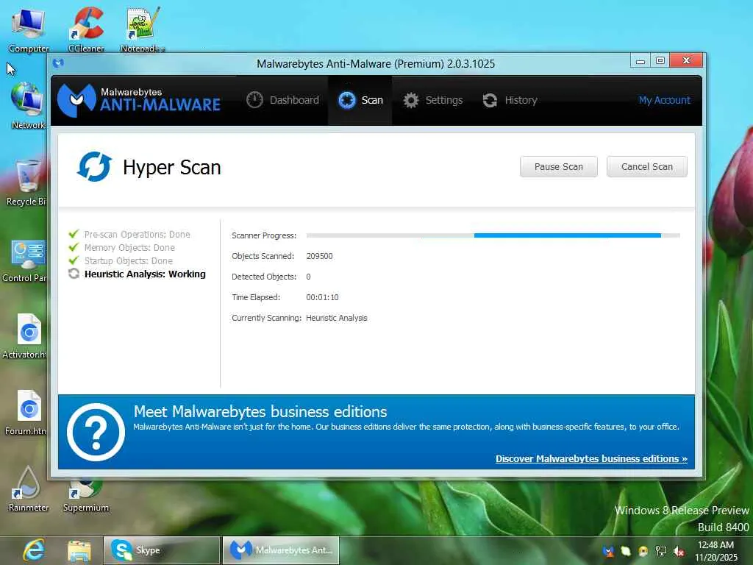Open the Settings tab
The height and width of the screenshot is (565, 753).
(432, 100)
